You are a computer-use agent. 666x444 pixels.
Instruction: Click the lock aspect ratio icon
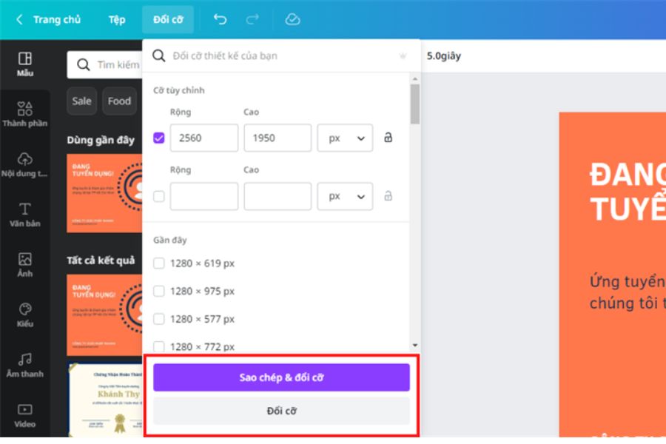(388, 138)
